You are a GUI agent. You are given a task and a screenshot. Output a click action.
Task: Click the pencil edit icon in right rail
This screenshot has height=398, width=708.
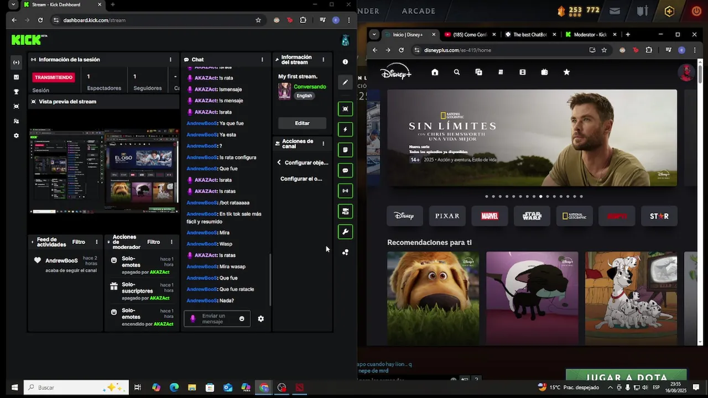click(x=345, y=82)
